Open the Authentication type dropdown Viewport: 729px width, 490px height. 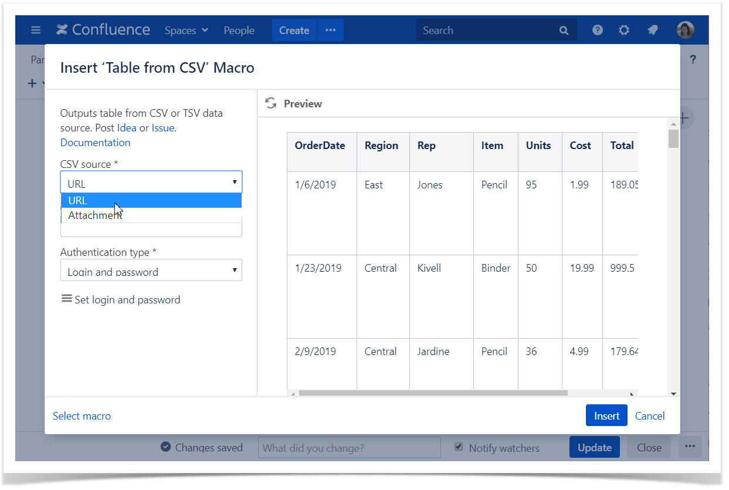tap(151, 270)
